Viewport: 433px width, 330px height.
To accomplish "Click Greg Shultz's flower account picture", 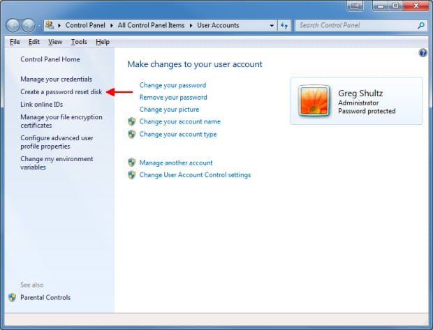I will pos(314,100).
